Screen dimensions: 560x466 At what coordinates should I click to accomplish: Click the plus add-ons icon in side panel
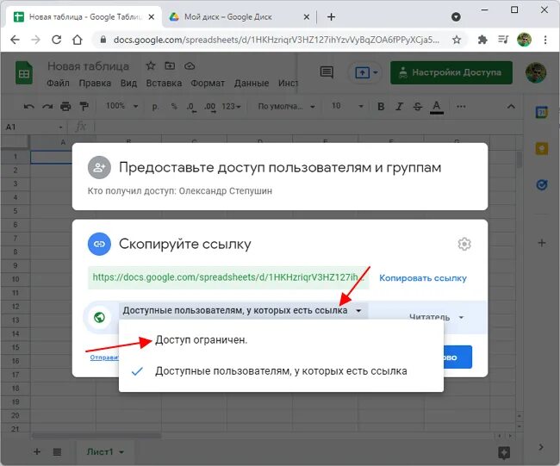pos(542,243)
